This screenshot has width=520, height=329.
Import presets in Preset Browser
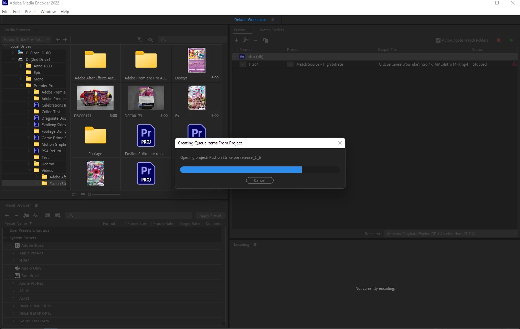tap(47, 215)
